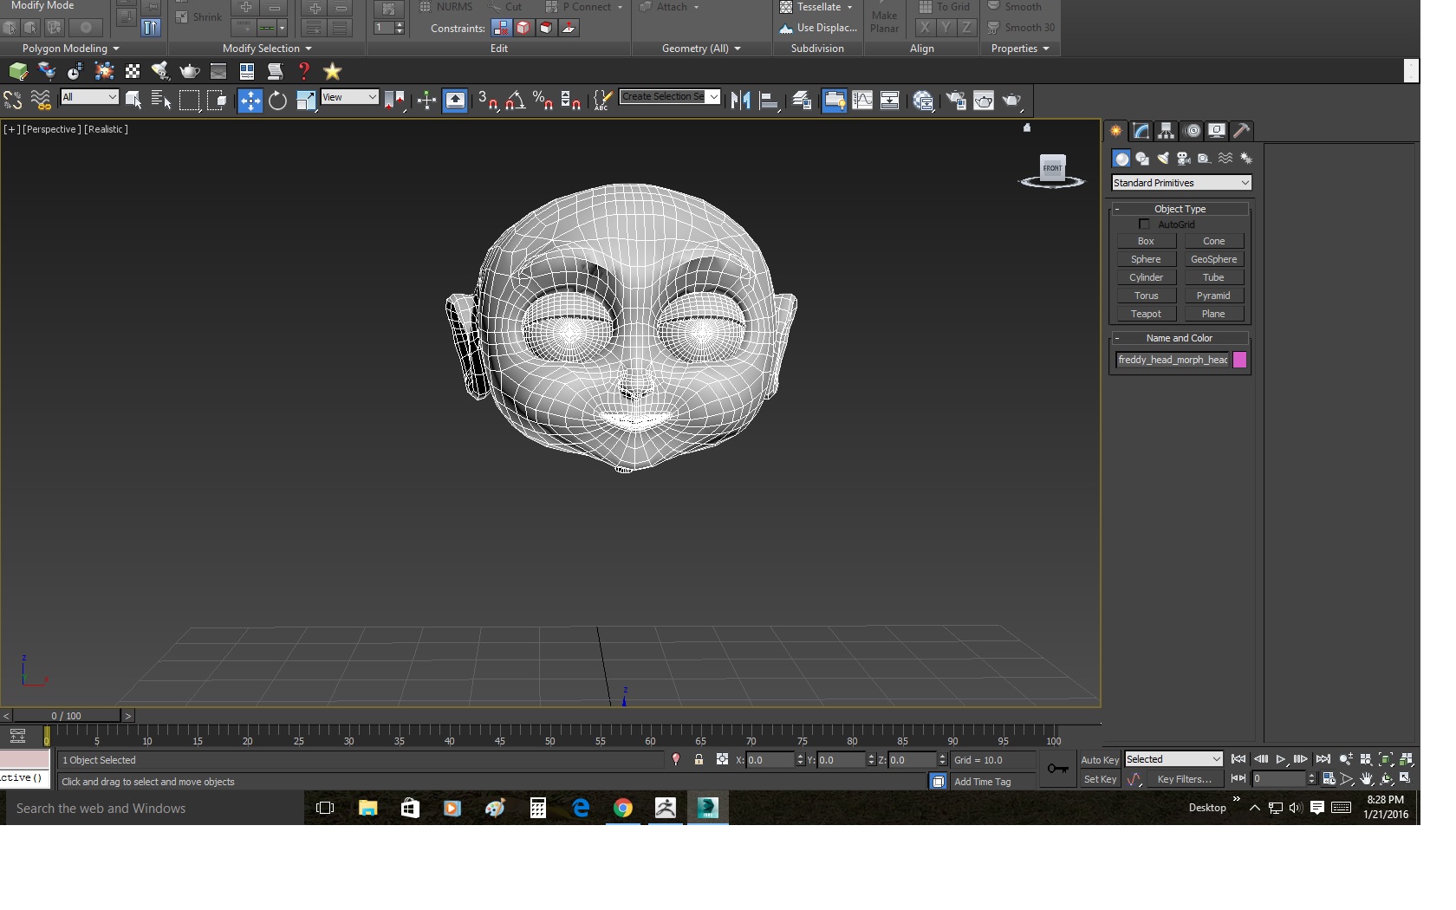Switch to Display command panel tab
1456x910 pixels.
tap(1217, 131)
